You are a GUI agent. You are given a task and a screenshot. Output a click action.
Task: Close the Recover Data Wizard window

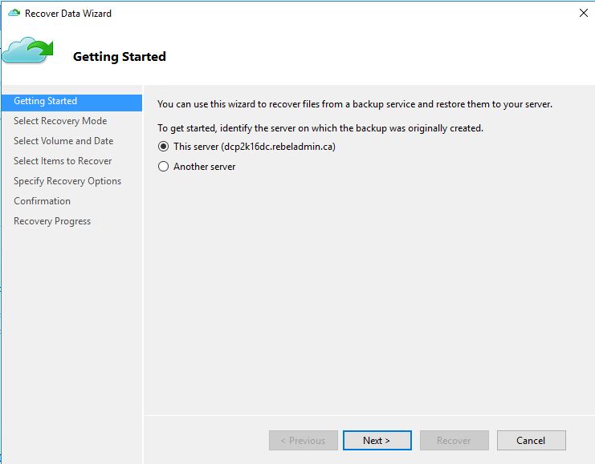click(584, 14)
